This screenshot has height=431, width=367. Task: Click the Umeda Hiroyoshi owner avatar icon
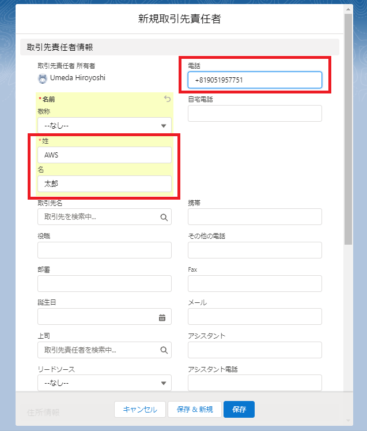[x=42, y=78]
